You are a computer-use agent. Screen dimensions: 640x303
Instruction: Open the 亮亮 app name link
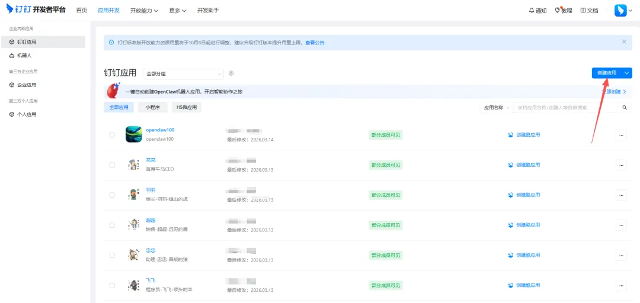click(151, 160)
